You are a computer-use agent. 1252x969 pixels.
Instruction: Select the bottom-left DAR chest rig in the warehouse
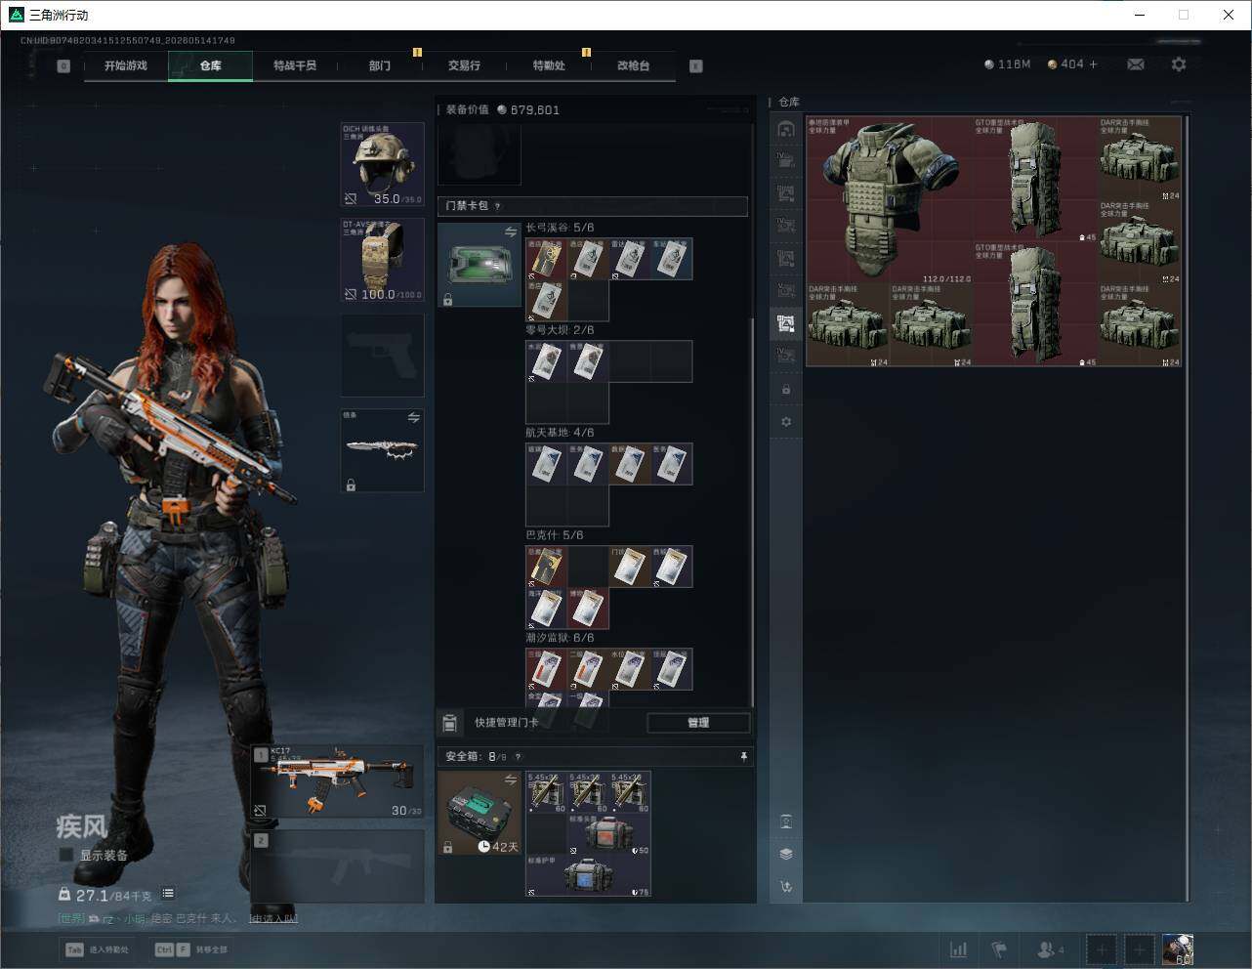point(848,325)
